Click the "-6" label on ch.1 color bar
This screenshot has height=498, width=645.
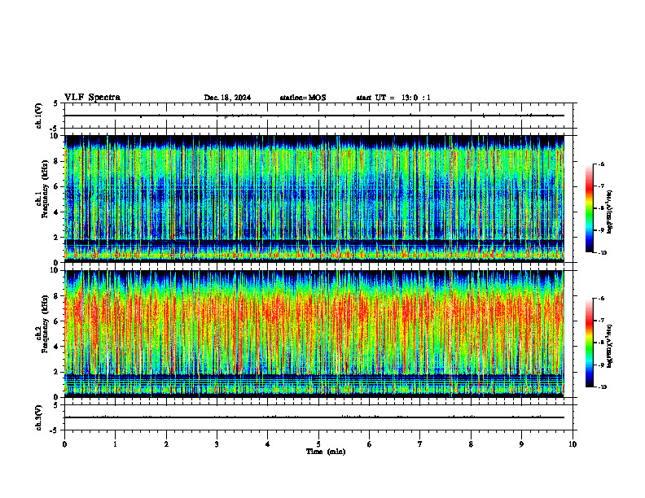[x=601, y=164]
